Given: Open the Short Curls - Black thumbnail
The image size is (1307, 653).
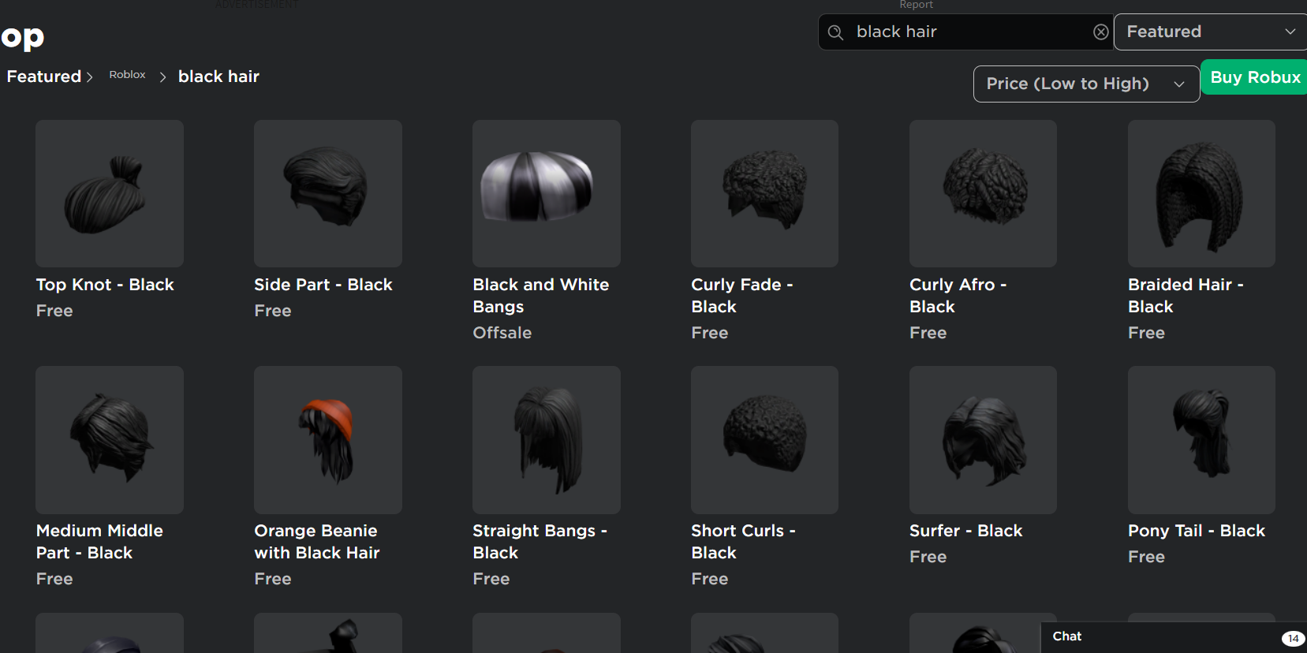Looking at the screenshot, I should [764, 440].
